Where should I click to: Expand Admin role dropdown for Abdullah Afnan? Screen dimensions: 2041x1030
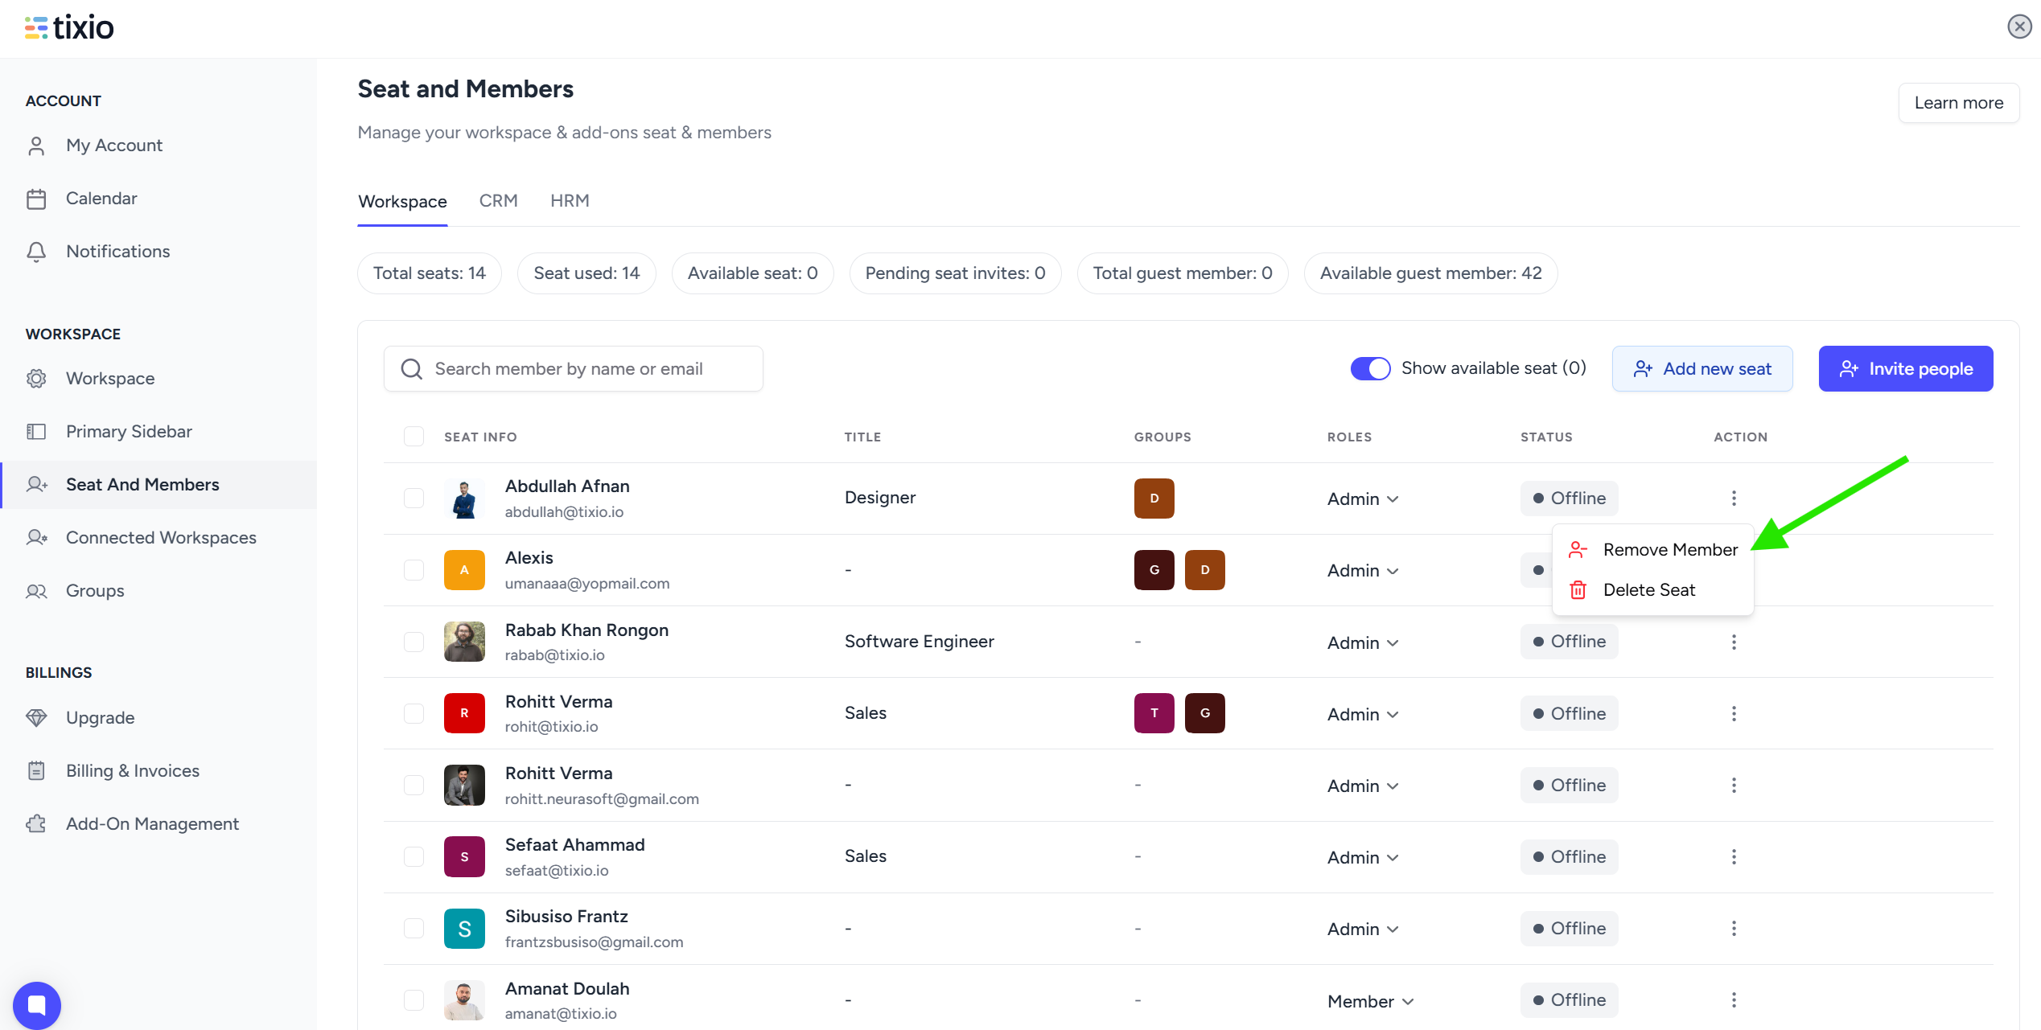click(1363, 499)
